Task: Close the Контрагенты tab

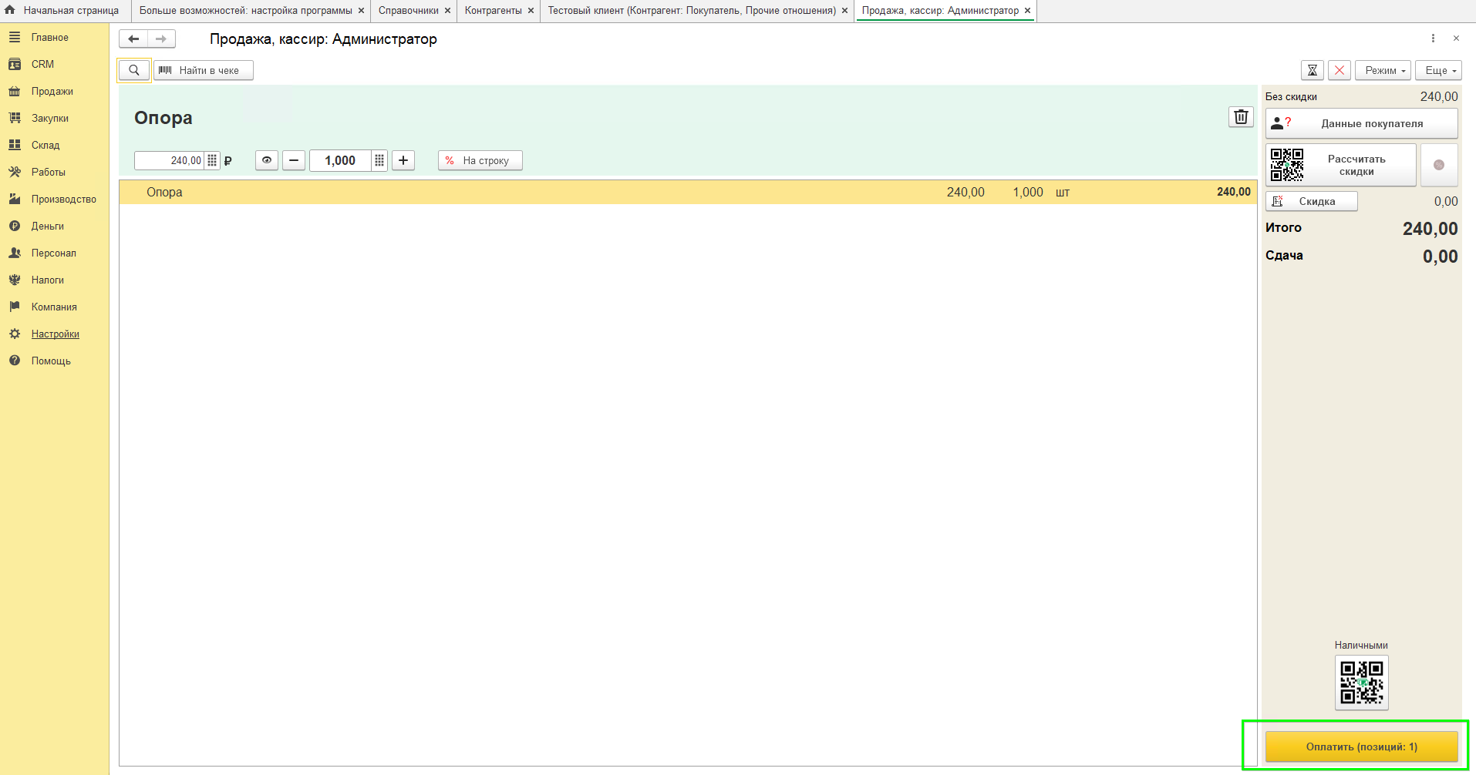Action: pyautogui.click(x=531, y=11)
